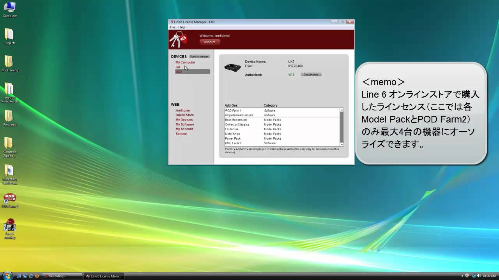Launch Firefox from quick launch

click(x=37, y=276)
